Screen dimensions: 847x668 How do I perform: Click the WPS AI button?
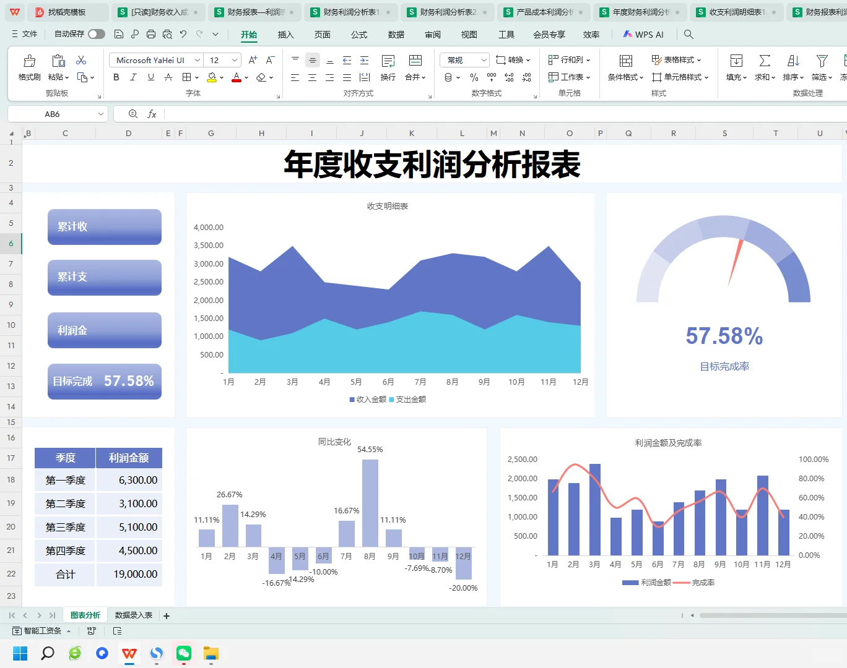[643, 35]
